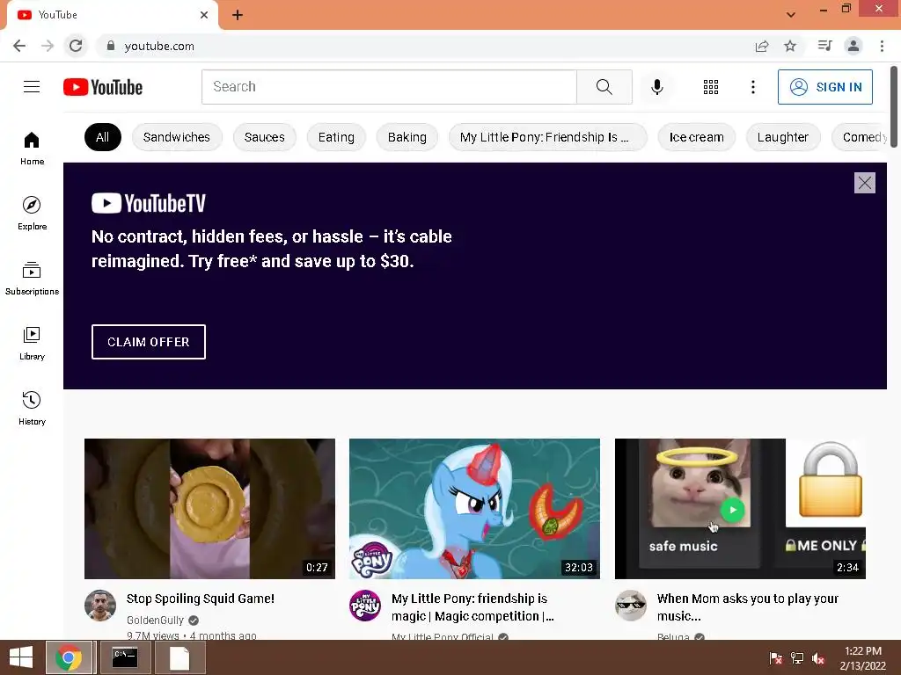The width and height of the screenshot is (901, 675).
Task: Open the YouTube apps grid icon
Action: point(711,87)
